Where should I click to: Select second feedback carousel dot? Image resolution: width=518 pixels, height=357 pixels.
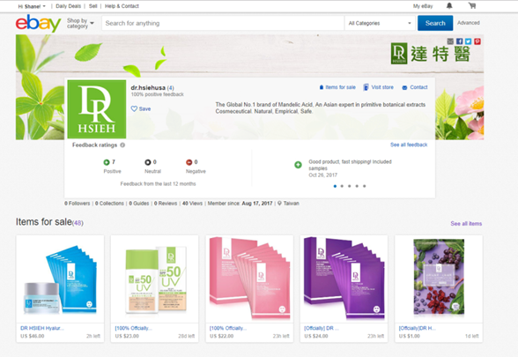(342, 186)
